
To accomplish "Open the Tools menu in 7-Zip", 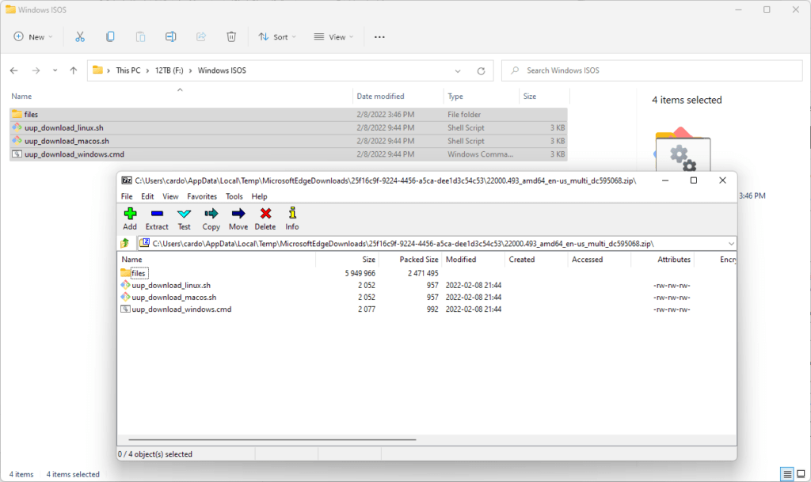I will (234, 196).
